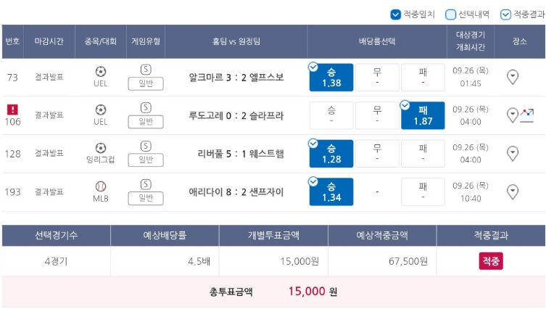Click the soccer ball icon for 잉리그컵
The image size is (546, 309).
click(x=101, y=148)
